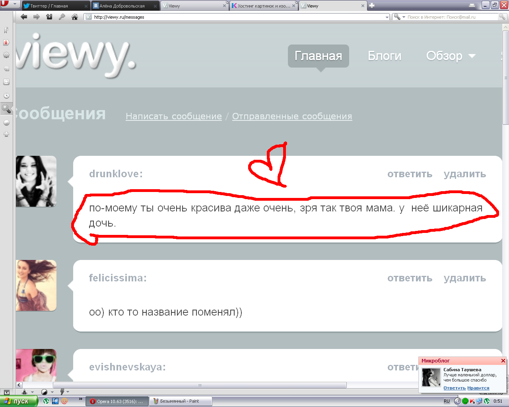Screen dimensions: 509x407
Task: Select the active Viewy tab
Action: click(332, 6)
